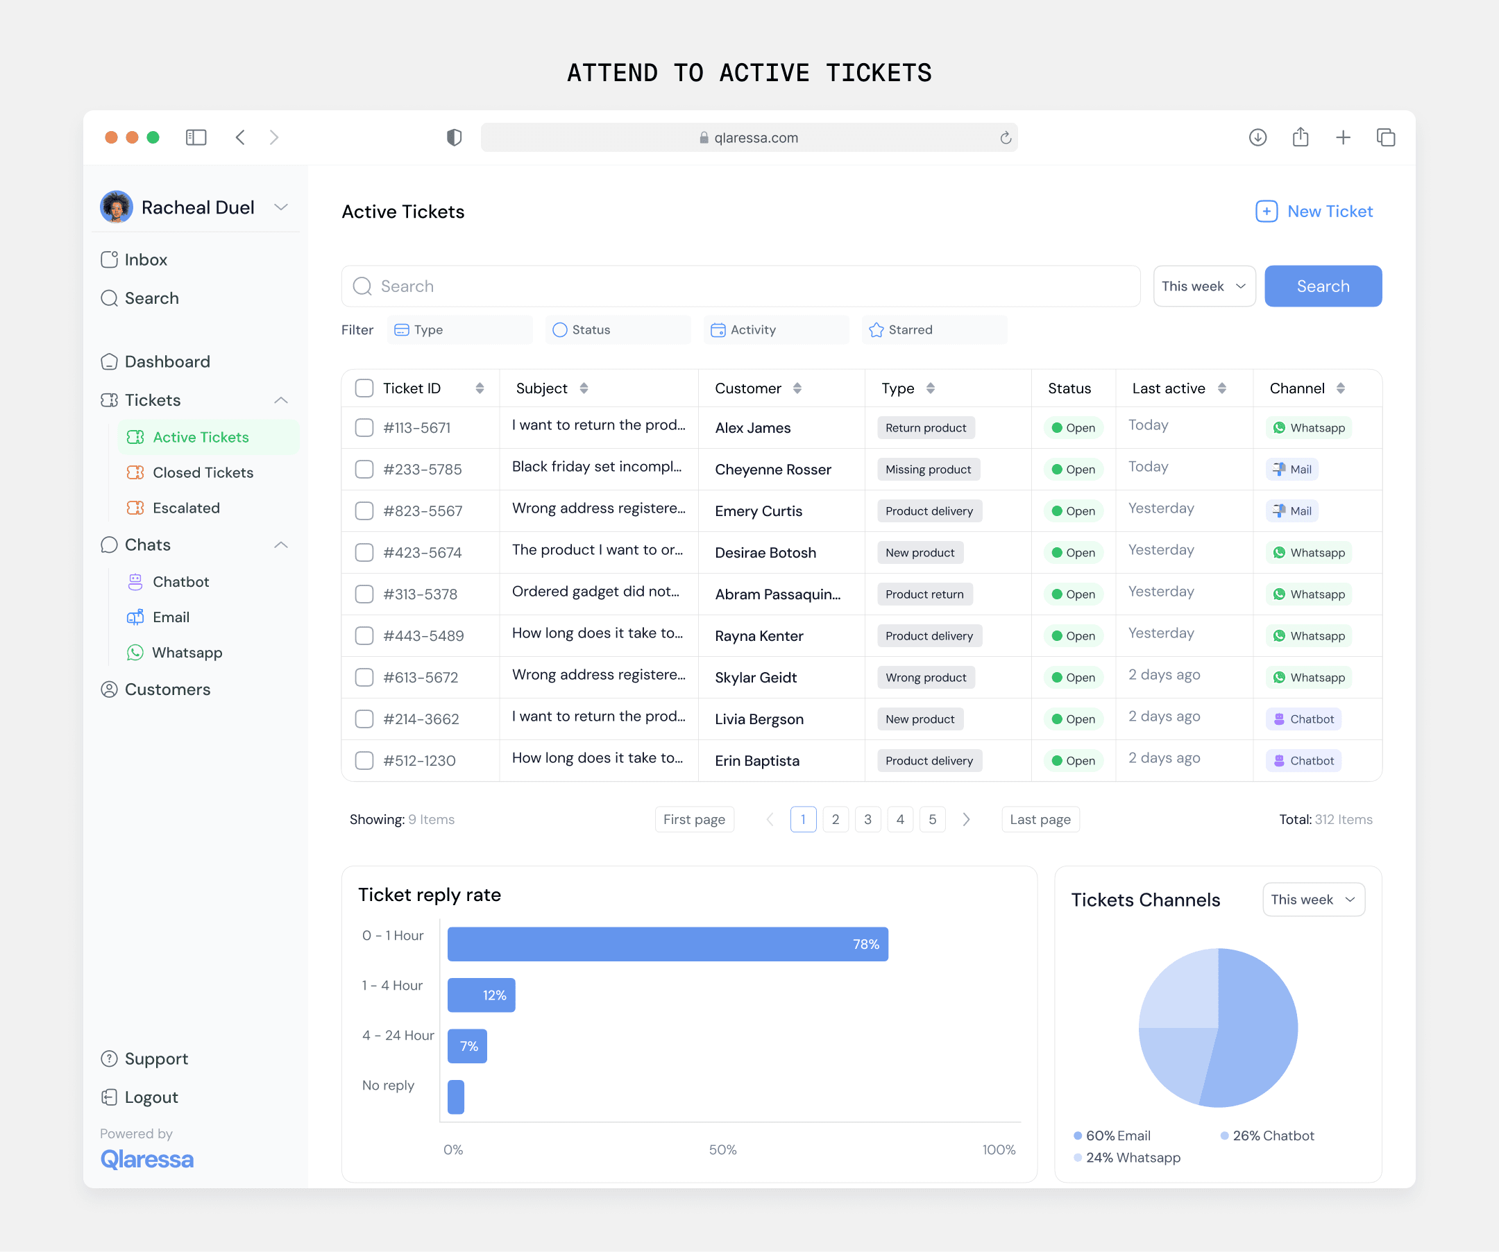Open the Type filter dropdown

pyautogui.click(x=459, y=329)
